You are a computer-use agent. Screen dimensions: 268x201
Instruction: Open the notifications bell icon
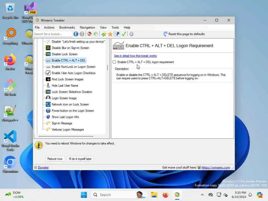[x=250, y=195]
